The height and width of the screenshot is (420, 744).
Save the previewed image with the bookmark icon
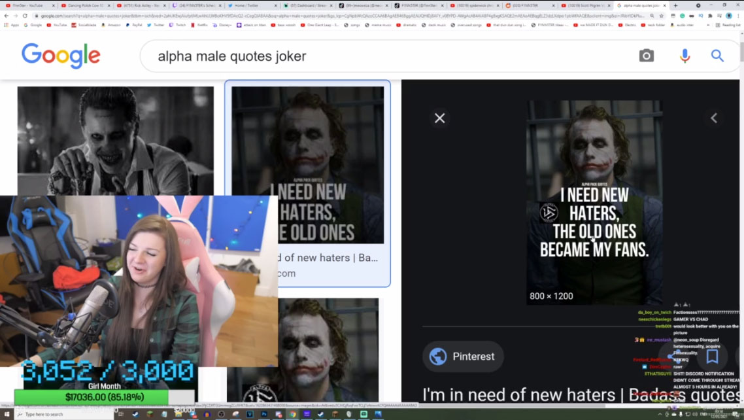point(712,357)
